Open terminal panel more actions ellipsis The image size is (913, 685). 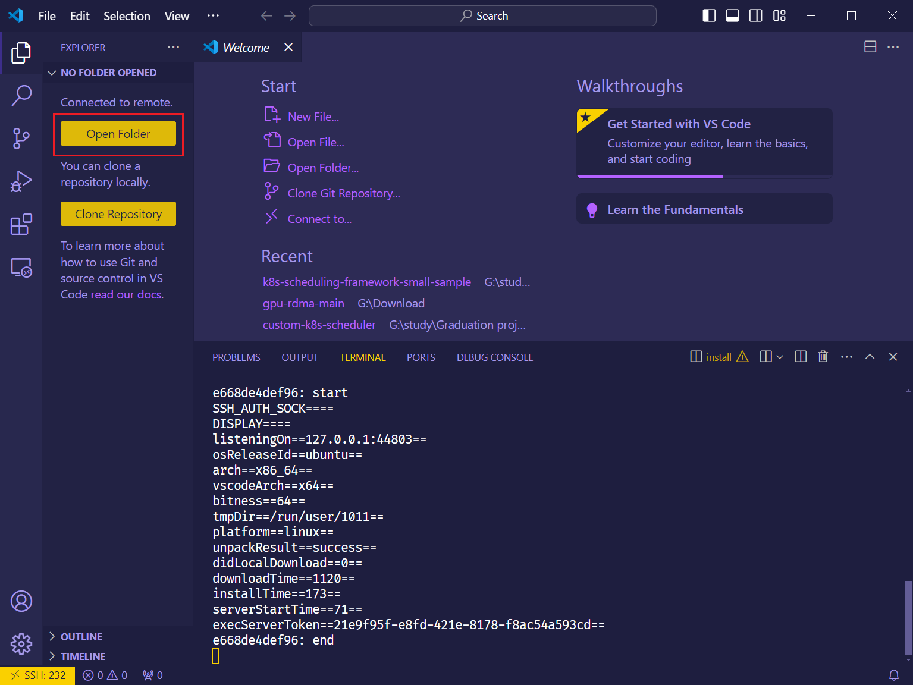pyautogui.click(x=846, y=357)
